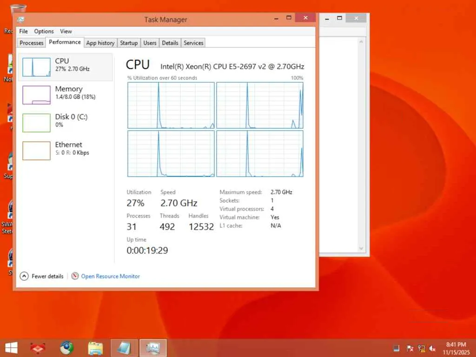This screenshot has height=357, width=476.
Task: Open the red fox app in taskbar
Action: pos(38,348)
